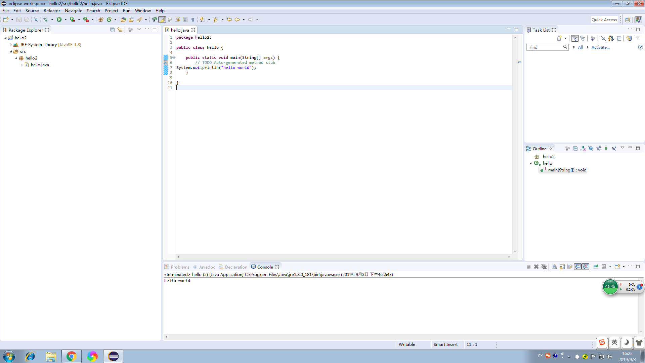Toggle Mark Occurrences highlighter button

coord(162,19)
